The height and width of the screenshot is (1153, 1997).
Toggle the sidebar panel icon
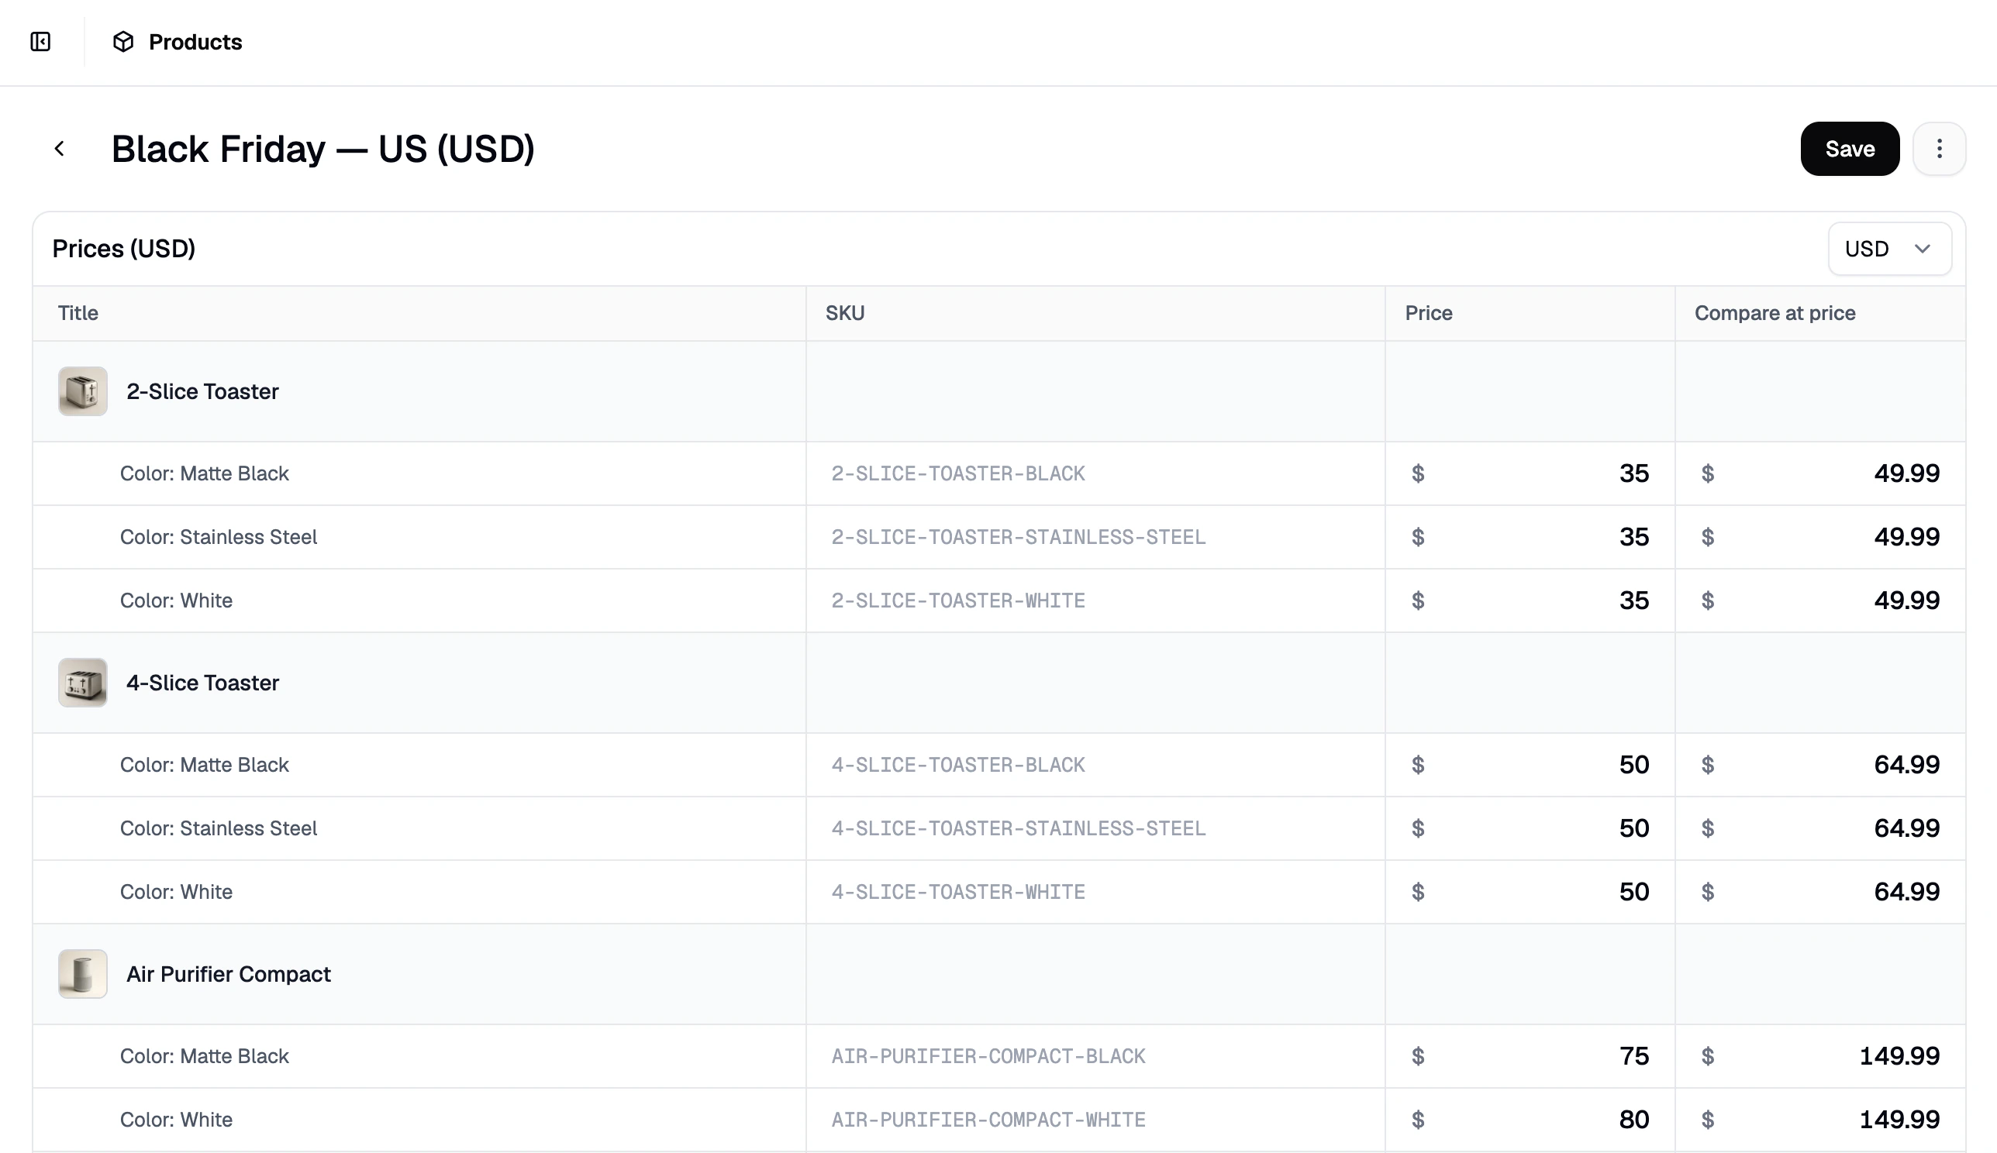[40, 42]
